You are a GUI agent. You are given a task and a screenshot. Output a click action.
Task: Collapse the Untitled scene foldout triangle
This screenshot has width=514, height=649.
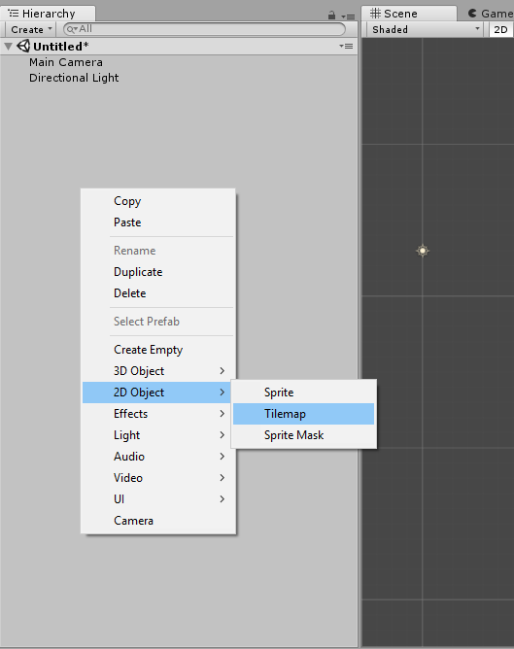pos(9,47)
